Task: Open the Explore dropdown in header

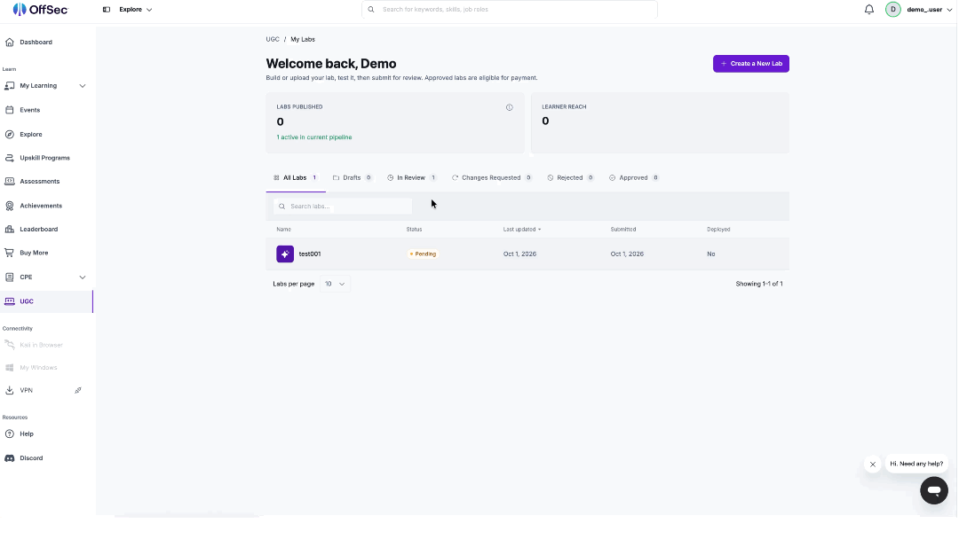Action: tap(136, 10)
